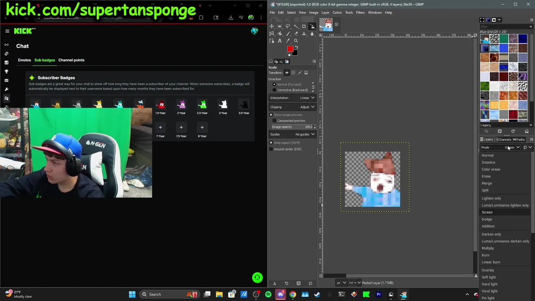
Task: Open the Kick trophy sidebar icon
Action: 6,71
